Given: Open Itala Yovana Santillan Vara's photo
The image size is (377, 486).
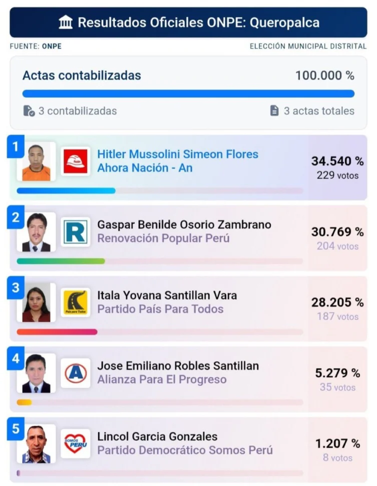Looking at the screenshot, I should point(37,302).
